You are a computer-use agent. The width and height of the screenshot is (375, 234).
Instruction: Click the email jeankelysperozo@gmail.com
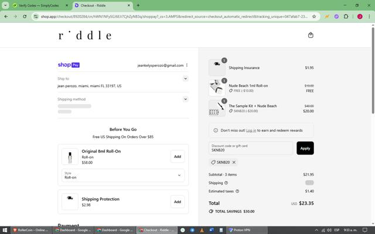160,65
